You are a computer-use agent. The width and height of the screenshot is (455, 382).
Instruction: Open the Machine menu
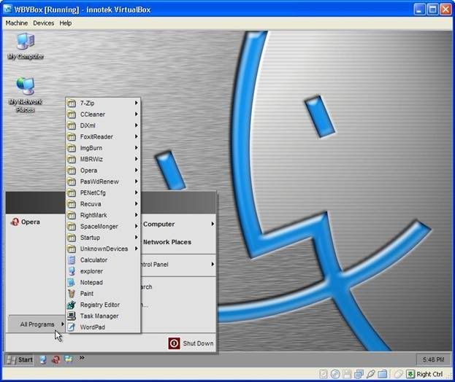(17, 23)
